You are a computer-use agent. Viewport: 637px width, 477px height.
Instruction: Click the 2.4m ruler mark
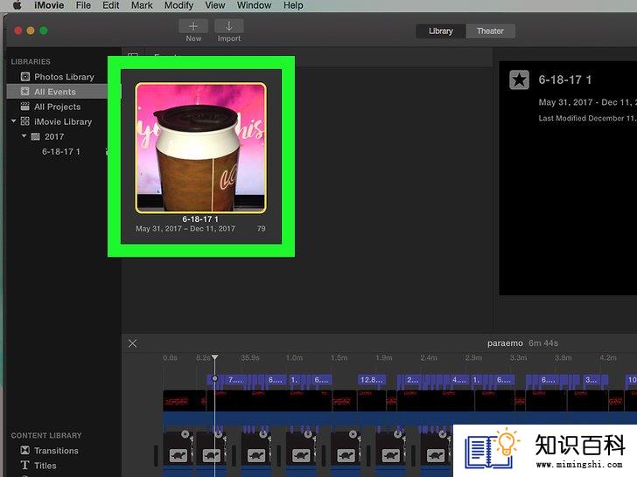point(429,358)
